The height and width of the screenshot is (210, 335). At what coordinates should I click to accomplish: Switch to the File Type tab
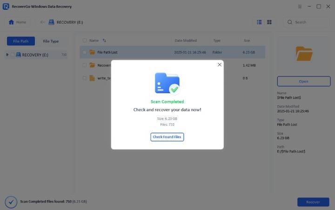click(51, 41)
